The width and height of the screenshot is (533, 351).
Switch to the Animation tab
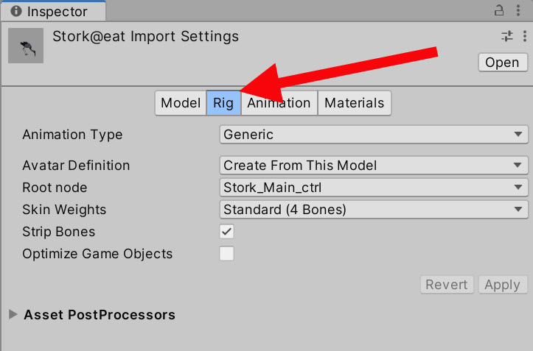tap(279, 103)
